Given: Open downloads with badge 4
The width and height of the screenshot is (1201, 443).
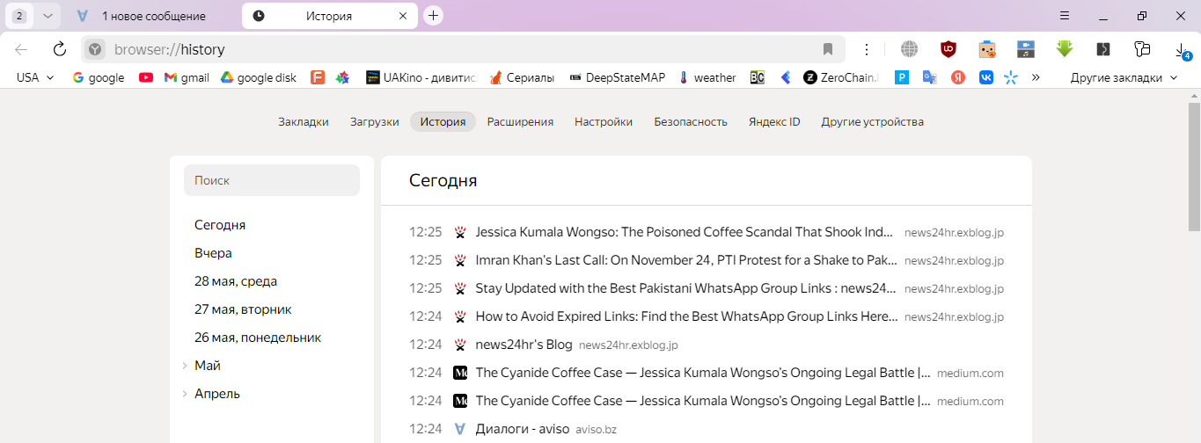Looking at the screenshot, I should point(1182,51).
